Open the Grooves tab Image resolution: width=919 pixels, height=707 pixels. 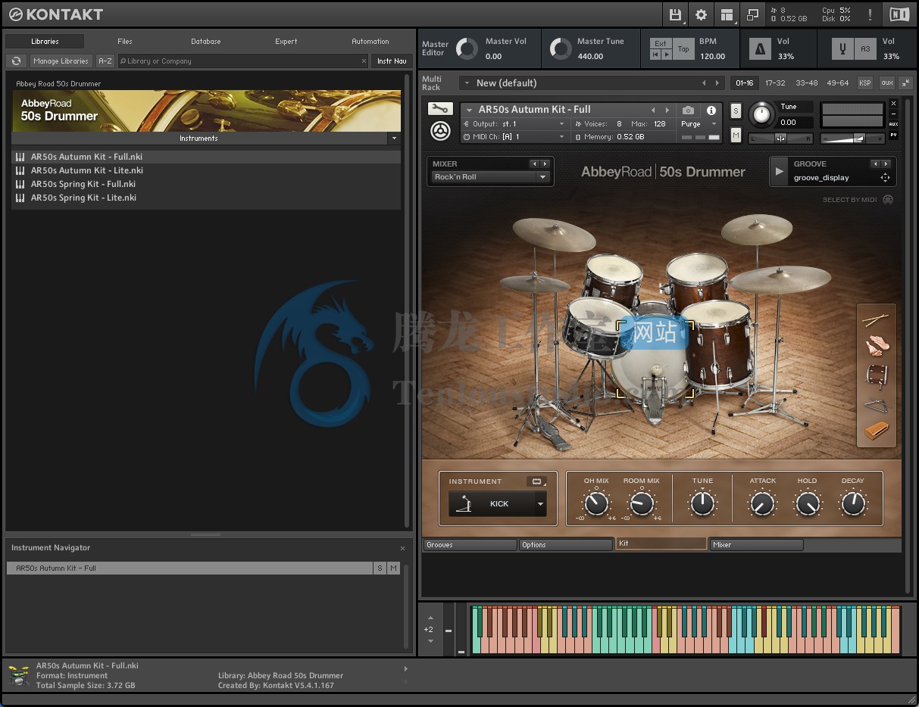(470, 545)
